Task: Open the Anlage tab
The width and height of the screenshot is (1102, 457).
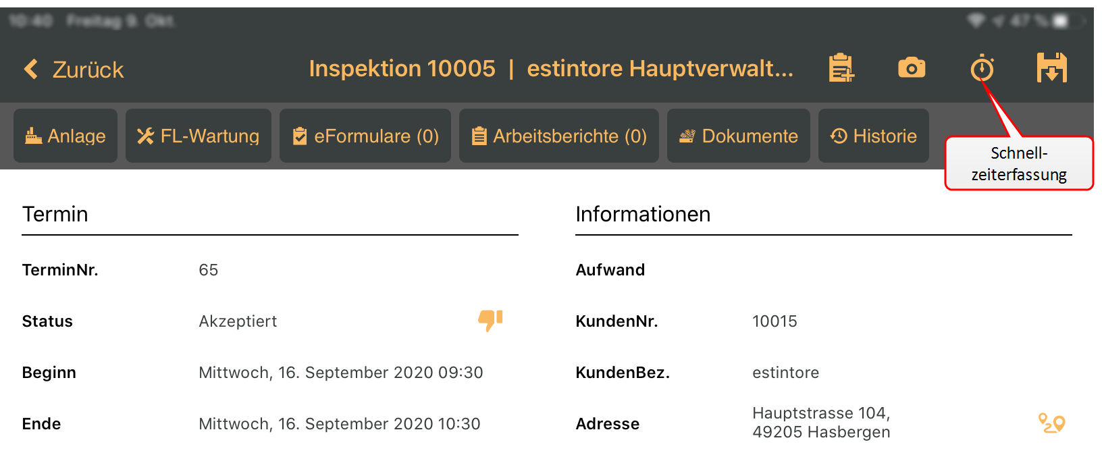Action: 65,136
